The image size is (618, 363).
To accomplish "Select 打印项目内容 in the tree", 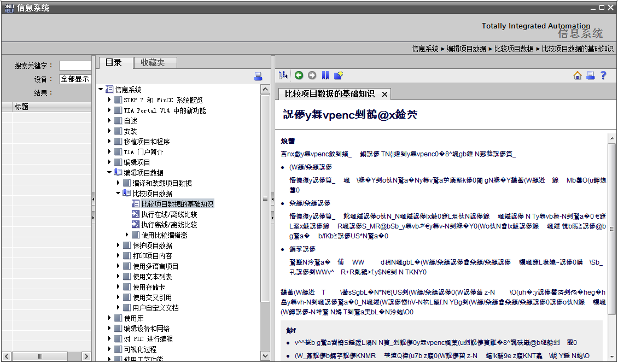I will pyautogui.click(x=152, y=255).
